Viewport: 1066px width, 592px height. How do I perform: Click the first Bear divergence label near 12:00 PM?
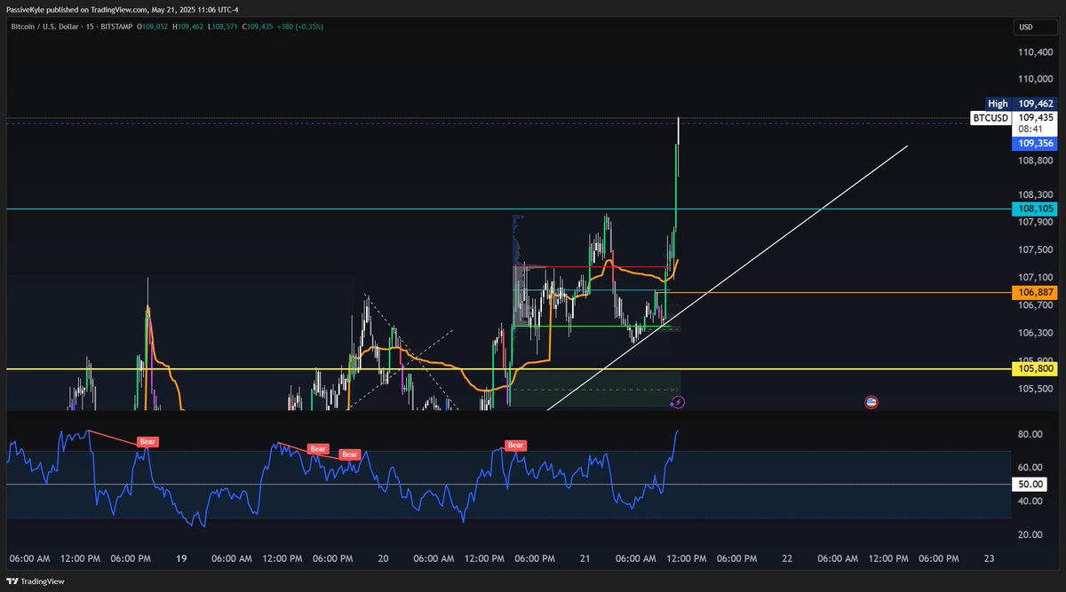[147, 441]
